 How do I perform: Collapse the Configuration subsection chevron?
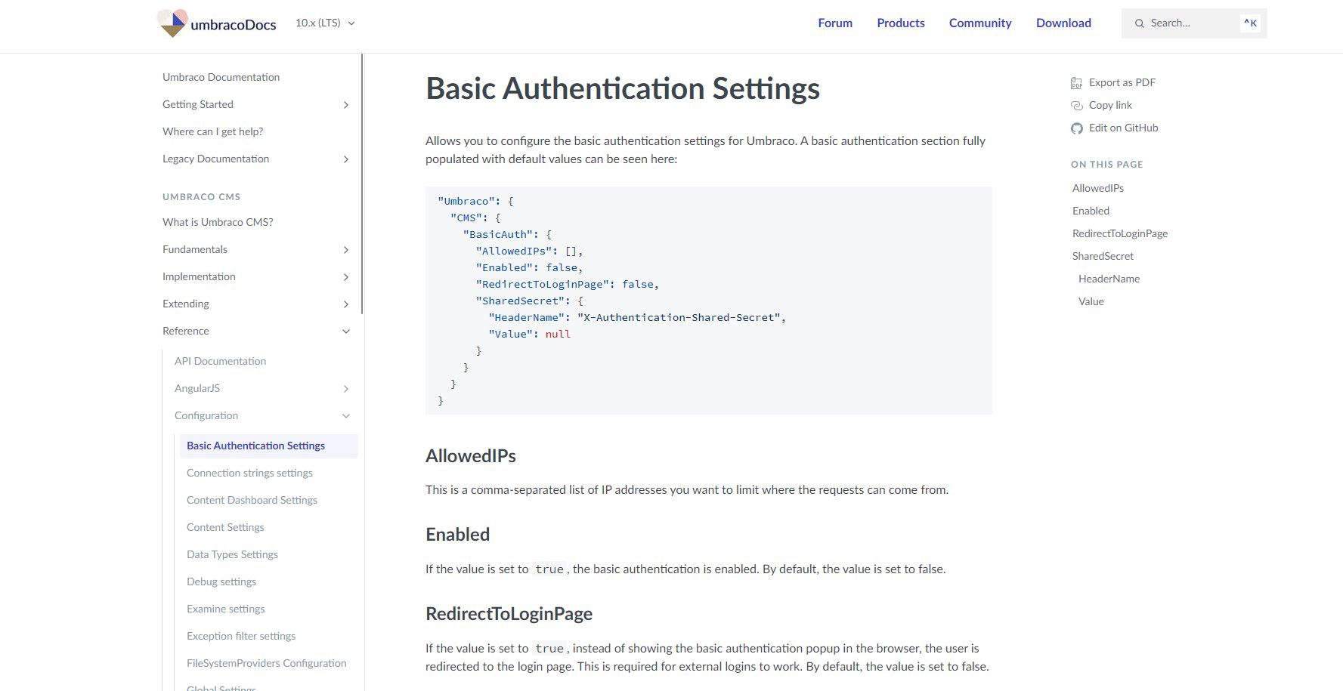pyautogui.click(x=346, y=416)
